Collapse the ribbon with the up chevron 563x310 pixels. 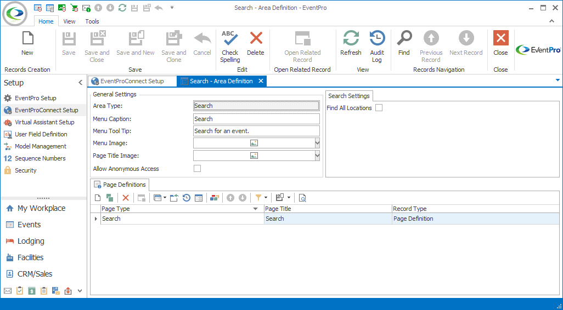pyautogui.click(x=552, y=21)
